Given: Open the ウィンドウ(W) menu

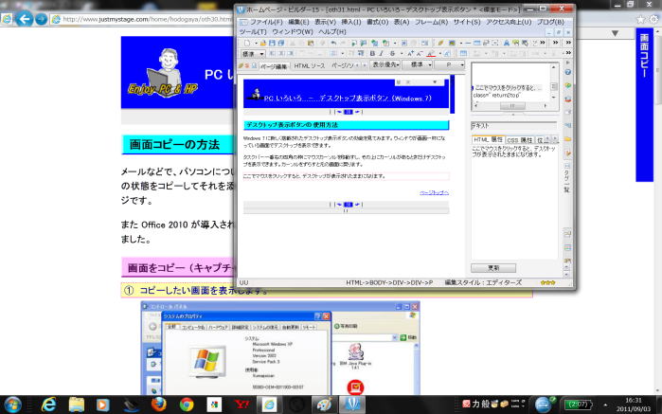Looking at the screenshot, I should pos(292,31).
